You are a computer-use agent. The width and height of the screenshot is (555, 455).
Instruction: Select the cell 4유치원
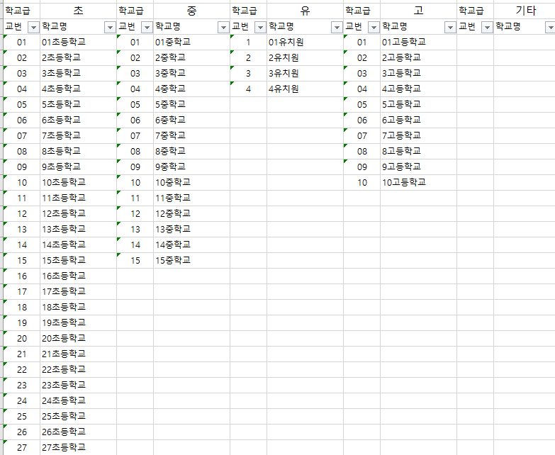pyautogui.click(x=305, y=89)
